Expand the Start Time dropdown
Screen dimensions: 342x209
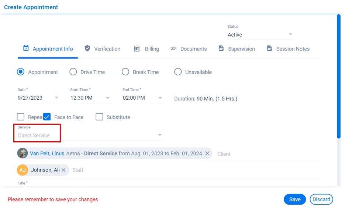108,98
